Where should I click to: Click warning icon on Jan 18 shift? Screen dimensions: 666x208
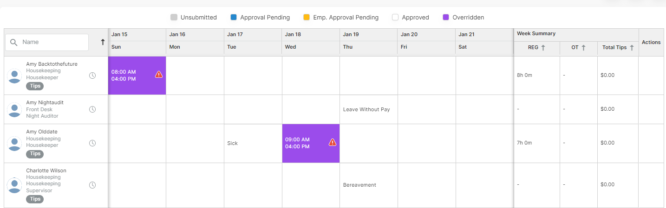coord(333,142)
